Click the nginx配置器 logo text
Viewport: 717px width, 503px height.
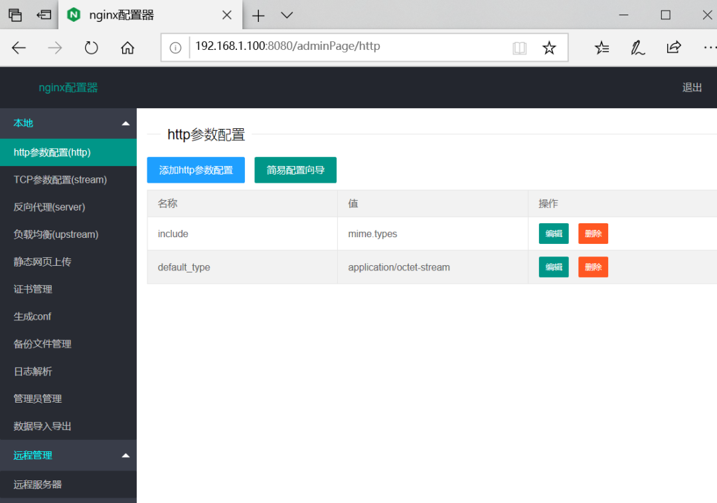click(68, 88)
